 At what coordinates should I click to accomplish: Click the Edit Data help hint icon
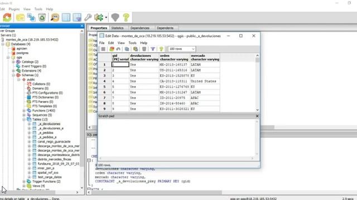point(161,49)
